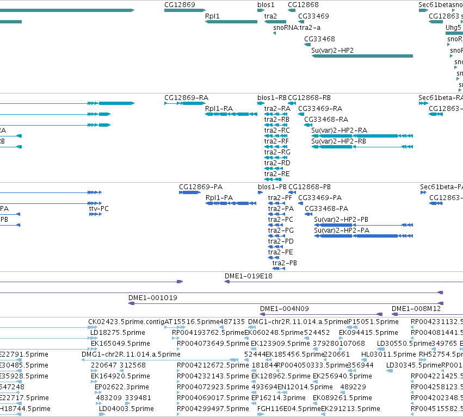Click the CG12869-RA transcript label
The height and width of the screenshot is (417, 463).
(186, 98)
